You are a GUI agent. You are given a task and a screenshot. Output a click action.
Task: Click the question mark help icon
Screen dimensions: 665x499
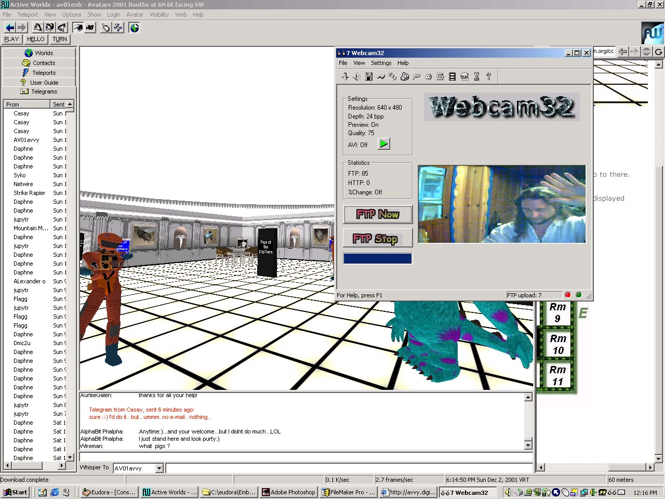click(488, 77)
